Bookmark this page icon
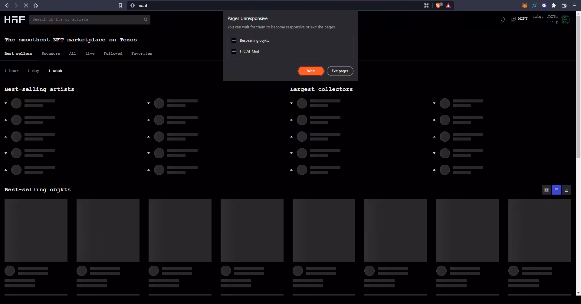 tap(120, 5)
